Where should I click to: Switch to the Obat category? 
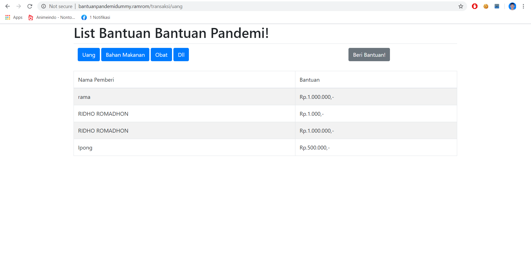161,55
